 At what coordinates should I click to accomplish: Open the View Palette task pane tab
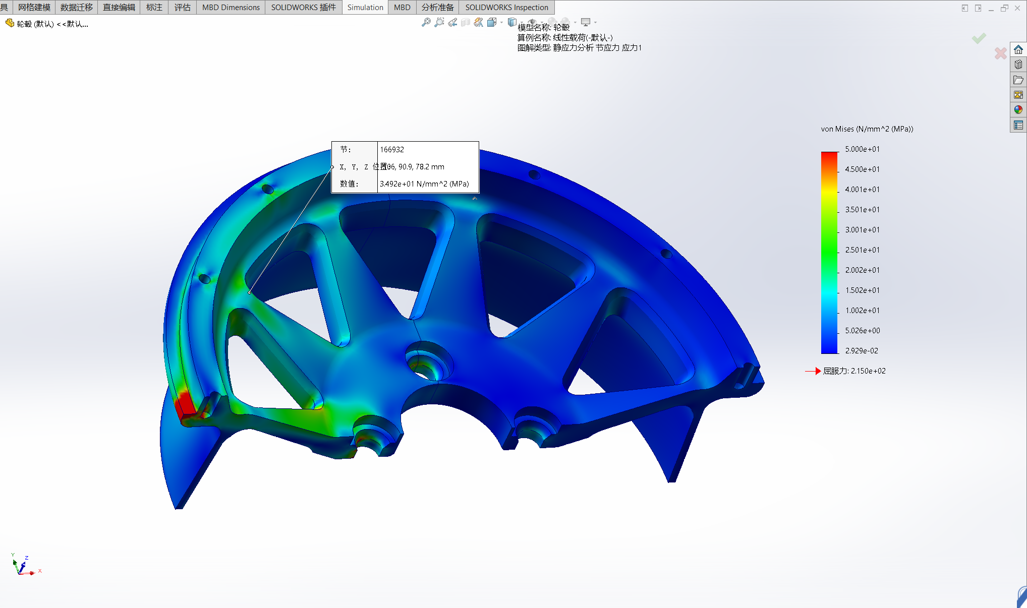(1018, 95)
